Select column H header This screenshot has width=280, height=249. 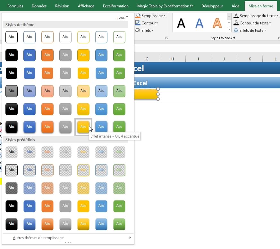[x=173, y=59]
